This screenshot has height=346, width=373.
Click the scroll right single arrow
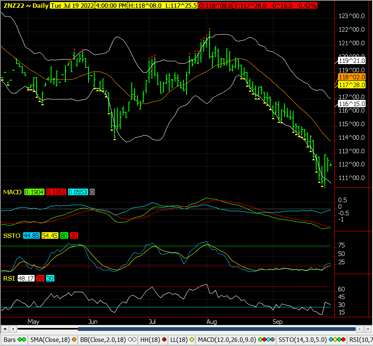(x=360, y=329)
